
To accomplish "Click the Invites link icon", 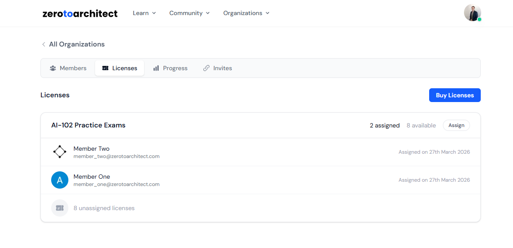I will point(206,68).
